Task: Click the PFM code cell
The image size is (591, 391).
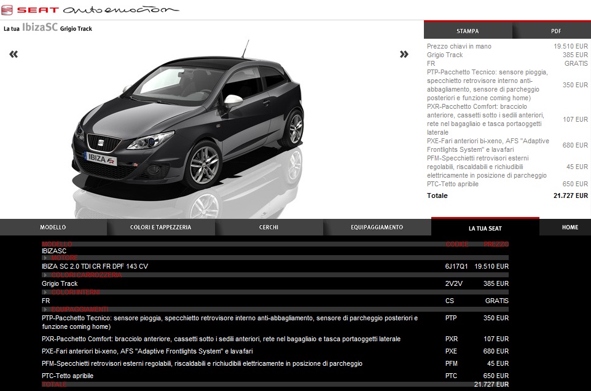Action: 451,363
